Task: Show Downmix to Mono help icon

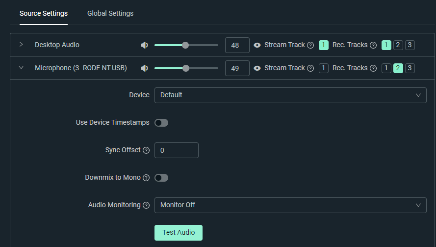Action: pos(146,178)
